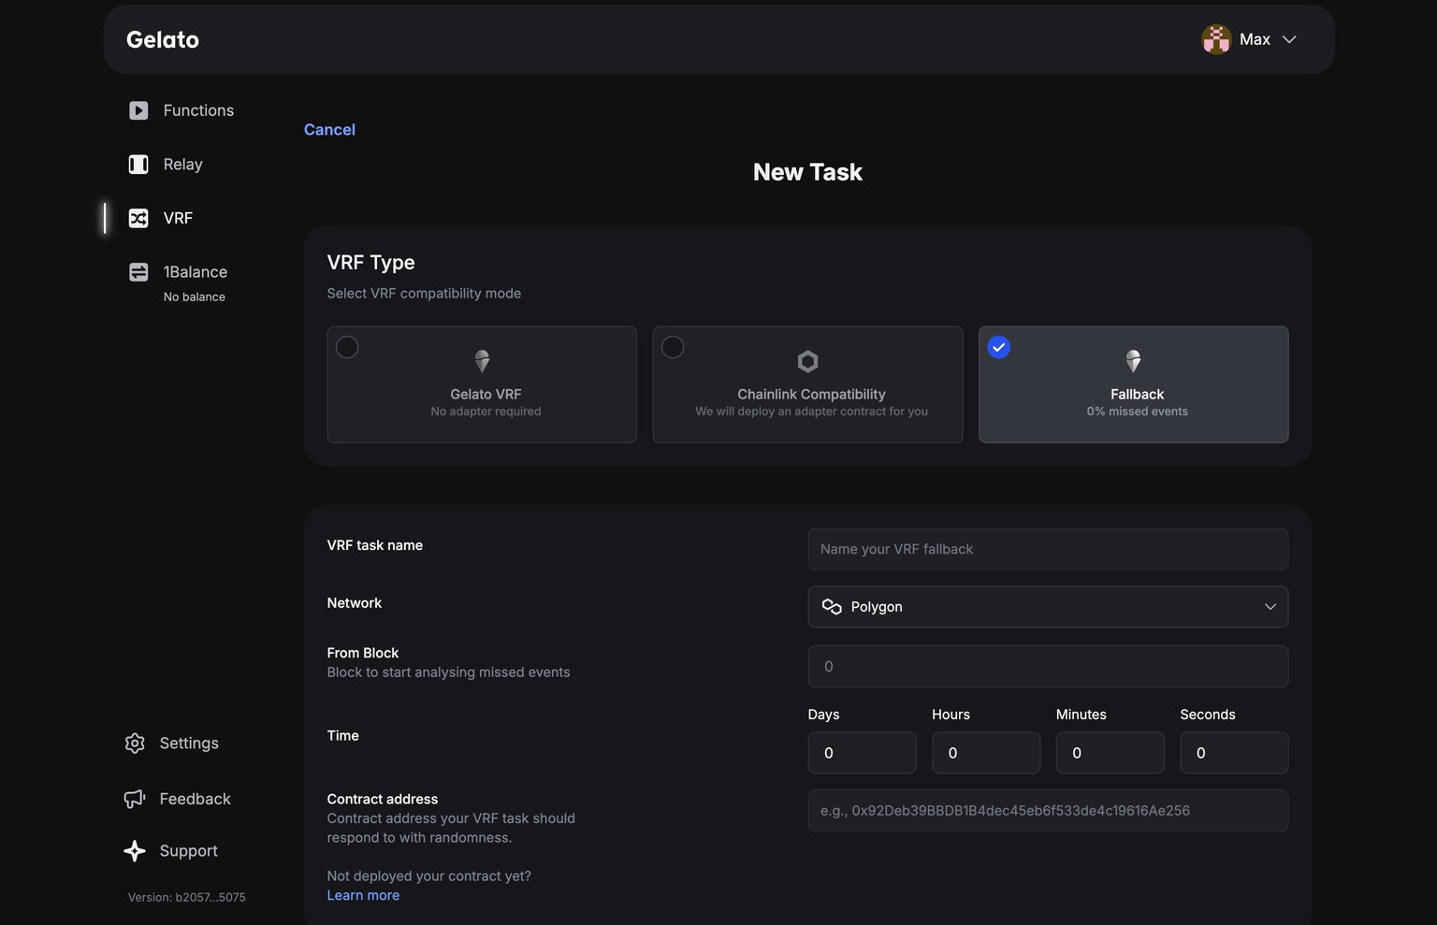
Task: Open the Support page
Action: click(188, 851)
